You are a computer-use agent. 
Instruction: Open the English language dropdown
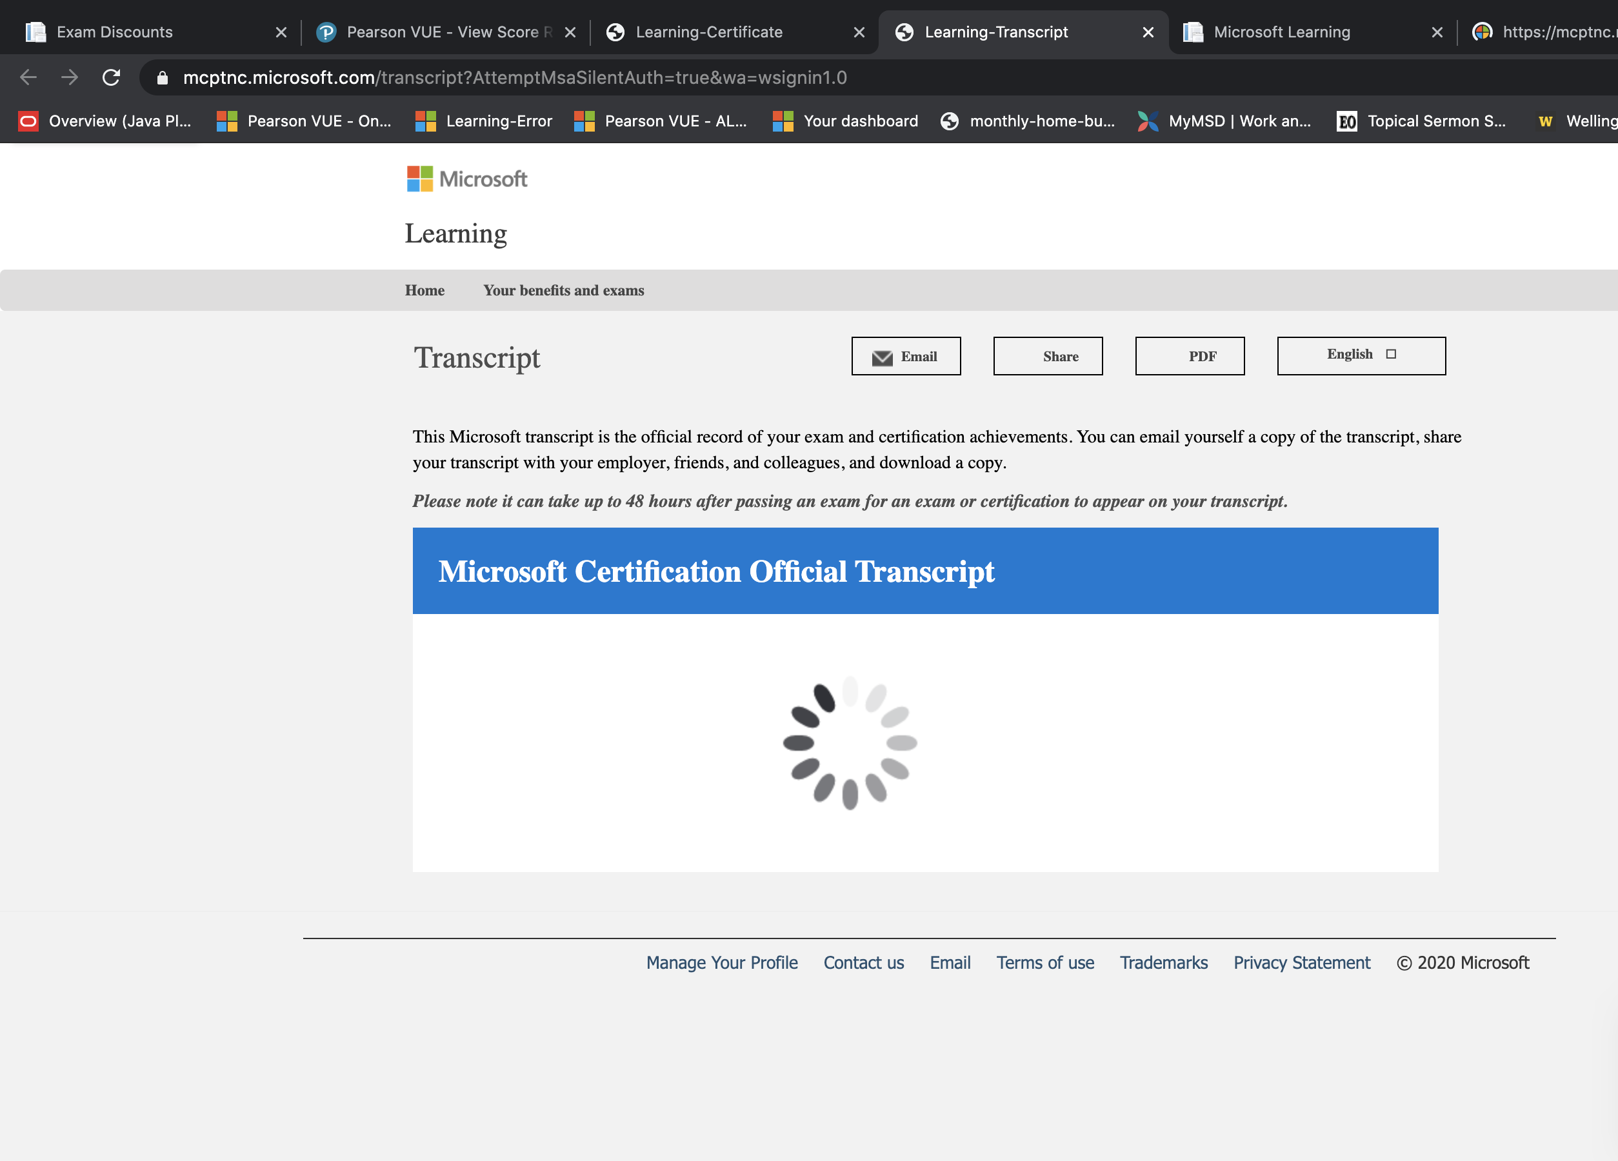[1361, 356]
